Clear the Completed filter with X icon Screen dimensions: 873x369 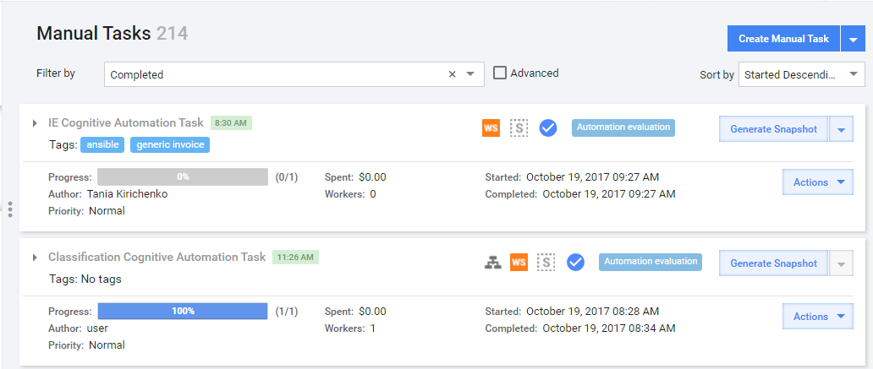(x=452, y=74)
